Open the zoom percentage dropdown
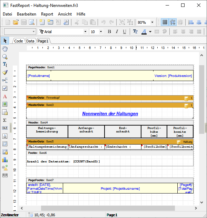 click(x=152, y=22)
